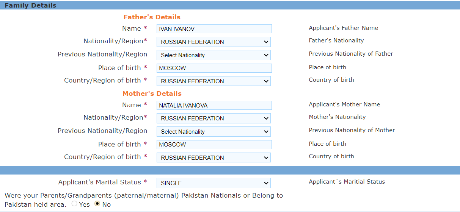The image size is (460, 212).
Task: Click the Father's Details heading
Action: click(x=152, y=17)
